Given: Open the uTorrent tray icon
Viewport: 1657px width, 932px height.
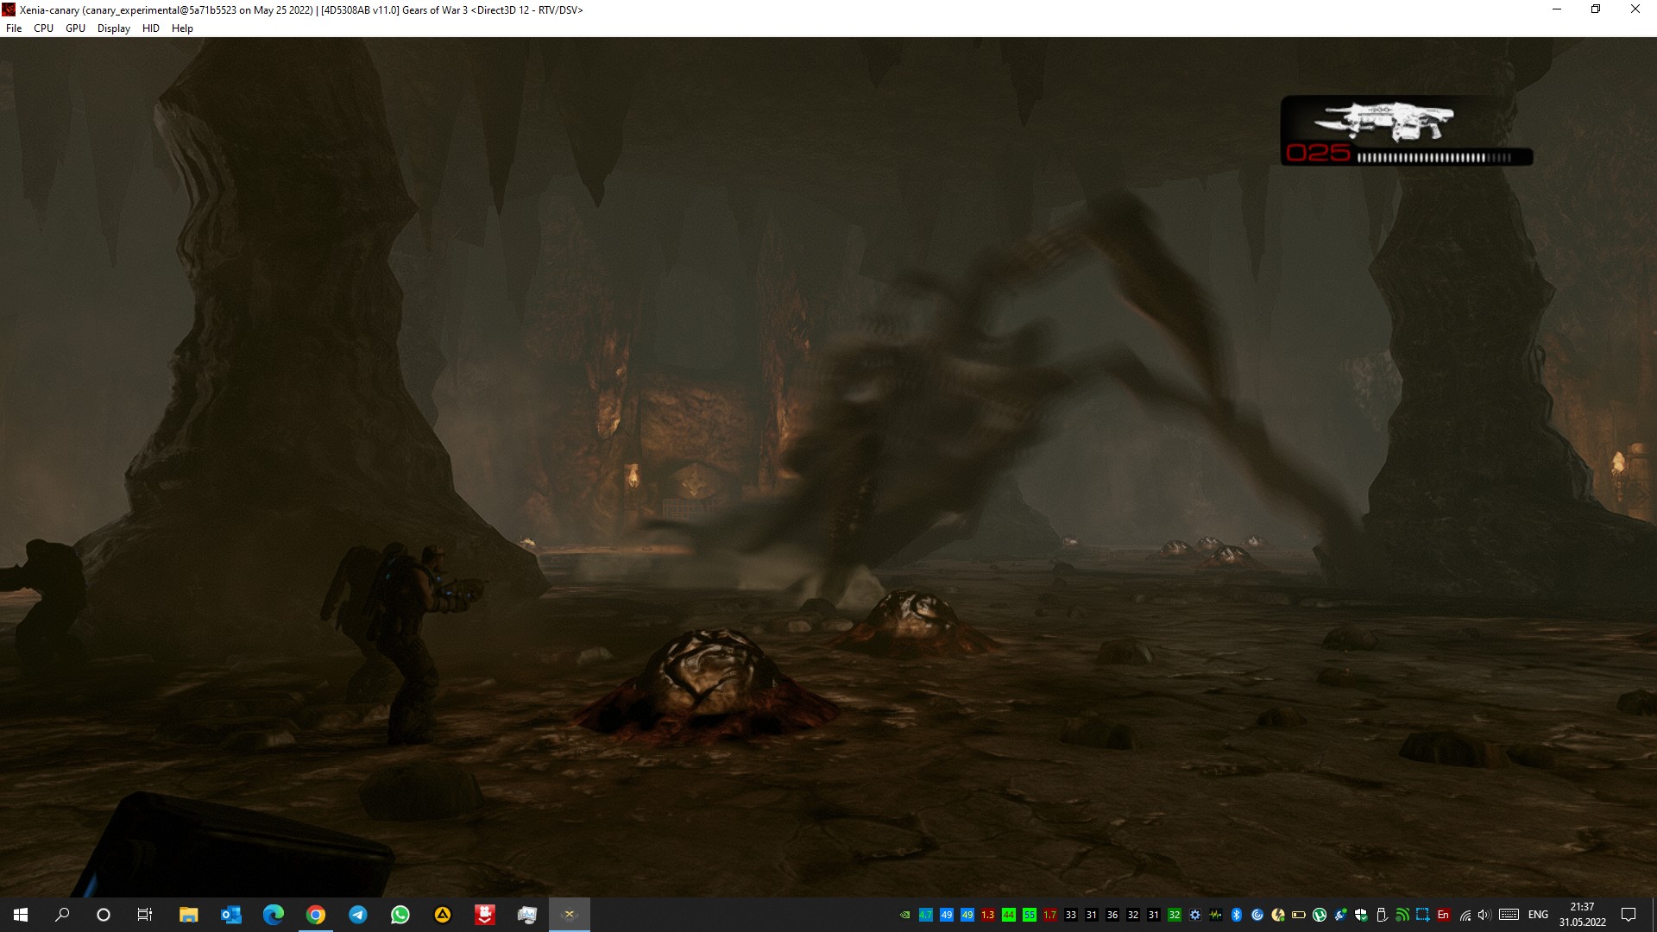Looking at the screenshot, I should click(x=1319, y=915).
